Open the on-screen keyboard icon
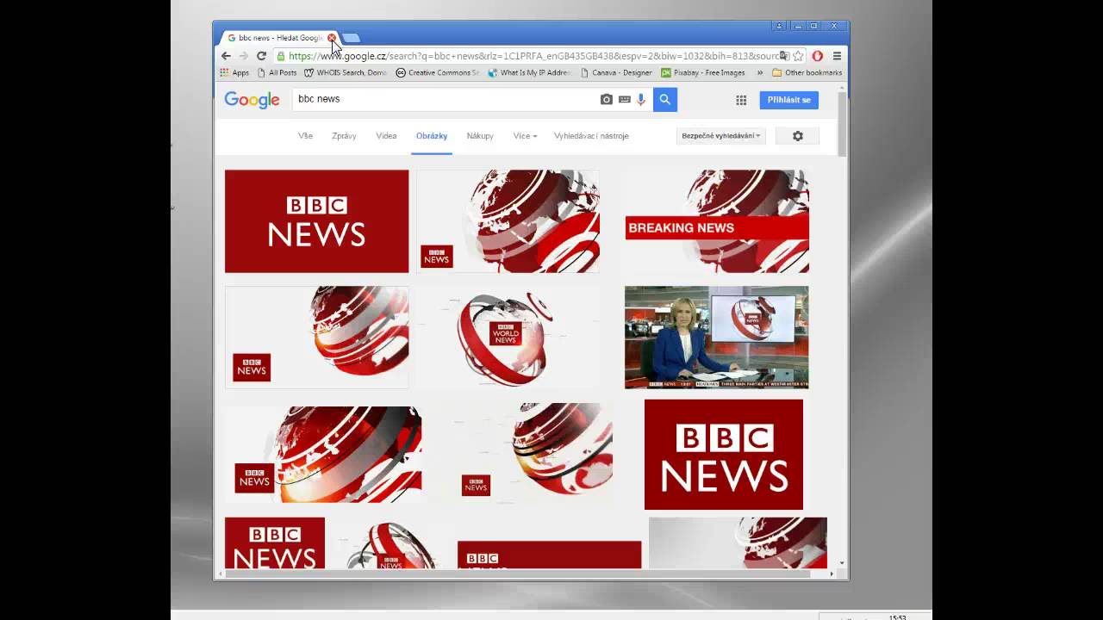The image size is (1103, 620). (x=624, y=100)
